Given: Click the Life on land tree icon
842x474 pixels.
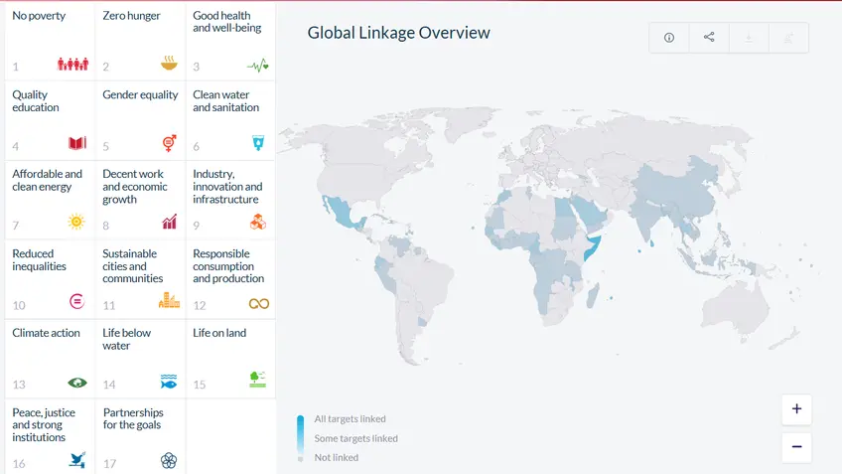Looking at the screenshot, I should [x=257, y=380].
